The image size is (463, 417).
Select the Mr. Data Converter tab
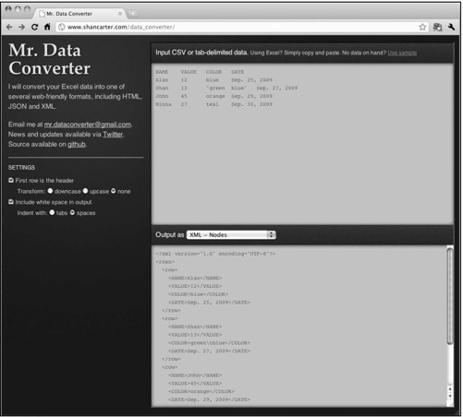click(80, 14)
